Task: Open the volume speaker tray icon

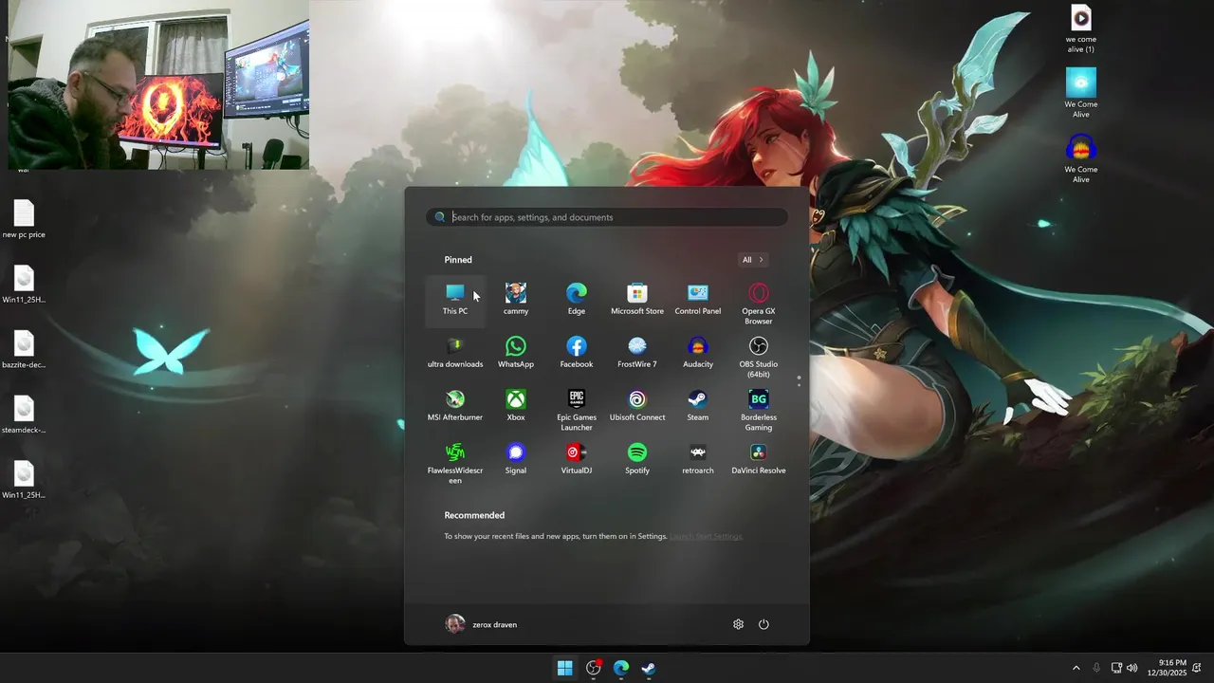Action: (x=1131, y=668)
